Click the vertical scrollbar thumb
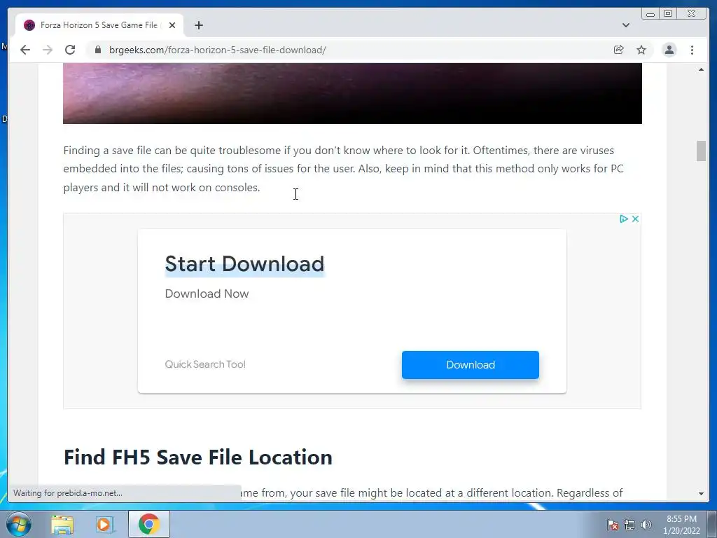This screenshot has height=538, width=717. coord(701,151)
